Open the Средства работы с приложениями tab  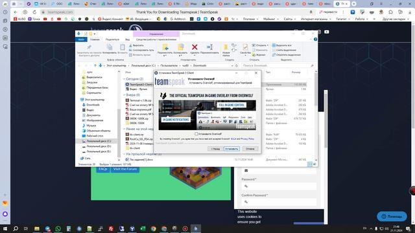tap(156, 39)
